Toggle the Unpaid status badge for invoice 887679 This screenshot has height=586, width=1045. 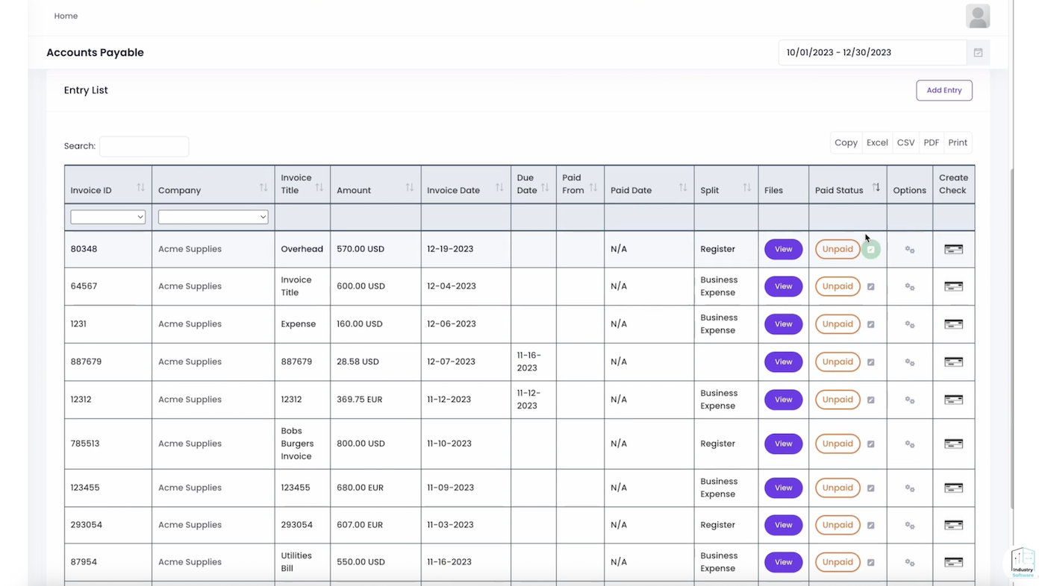[837, 362]
